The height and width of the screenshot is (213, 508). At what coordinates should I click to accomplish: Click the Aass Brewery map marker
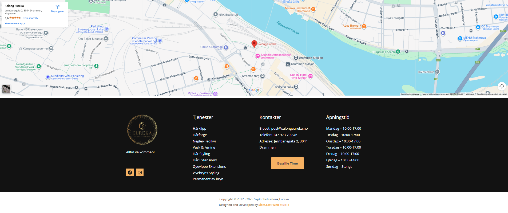364,26
